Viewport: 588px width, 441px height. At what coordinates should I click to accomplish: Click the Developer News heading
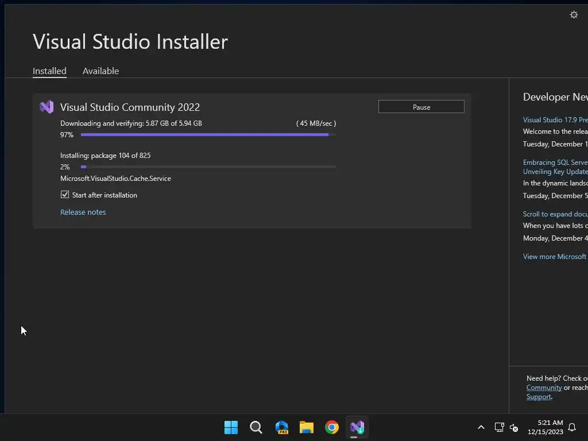coord(555,97)
